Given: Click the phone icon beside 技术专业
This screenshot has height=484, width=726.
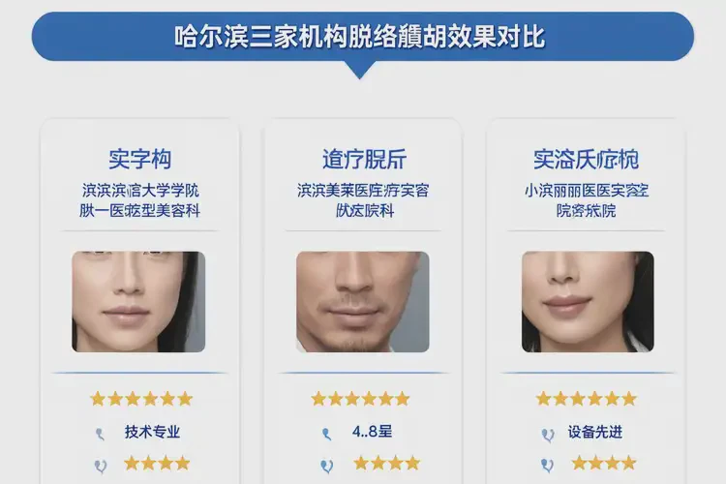Looking at the screenshot, I should click(100, 434).
